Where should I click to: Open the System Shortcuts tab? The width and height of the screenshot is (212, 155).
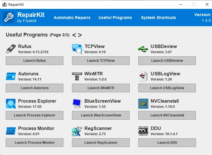pos(158,18)
